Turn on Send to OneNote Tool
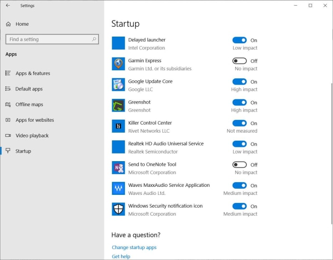Image resolution: width=333 pixels, height=260 pixels. [239, 164]
